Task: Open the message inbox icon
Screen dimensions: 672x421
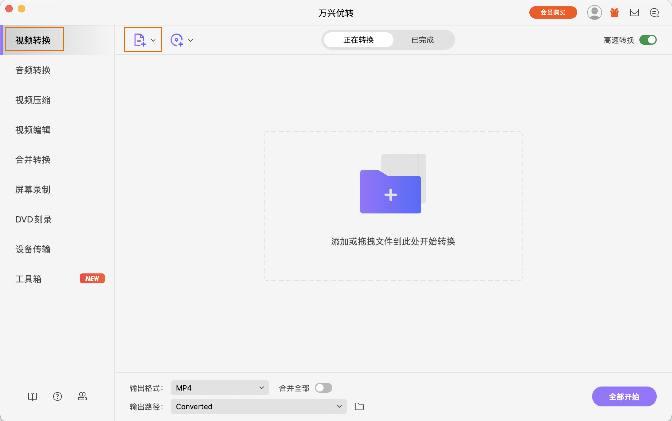Action: coord(634,12)
